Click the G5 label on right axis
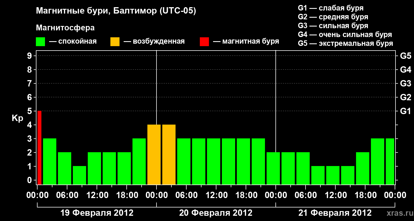 (405, 56)
